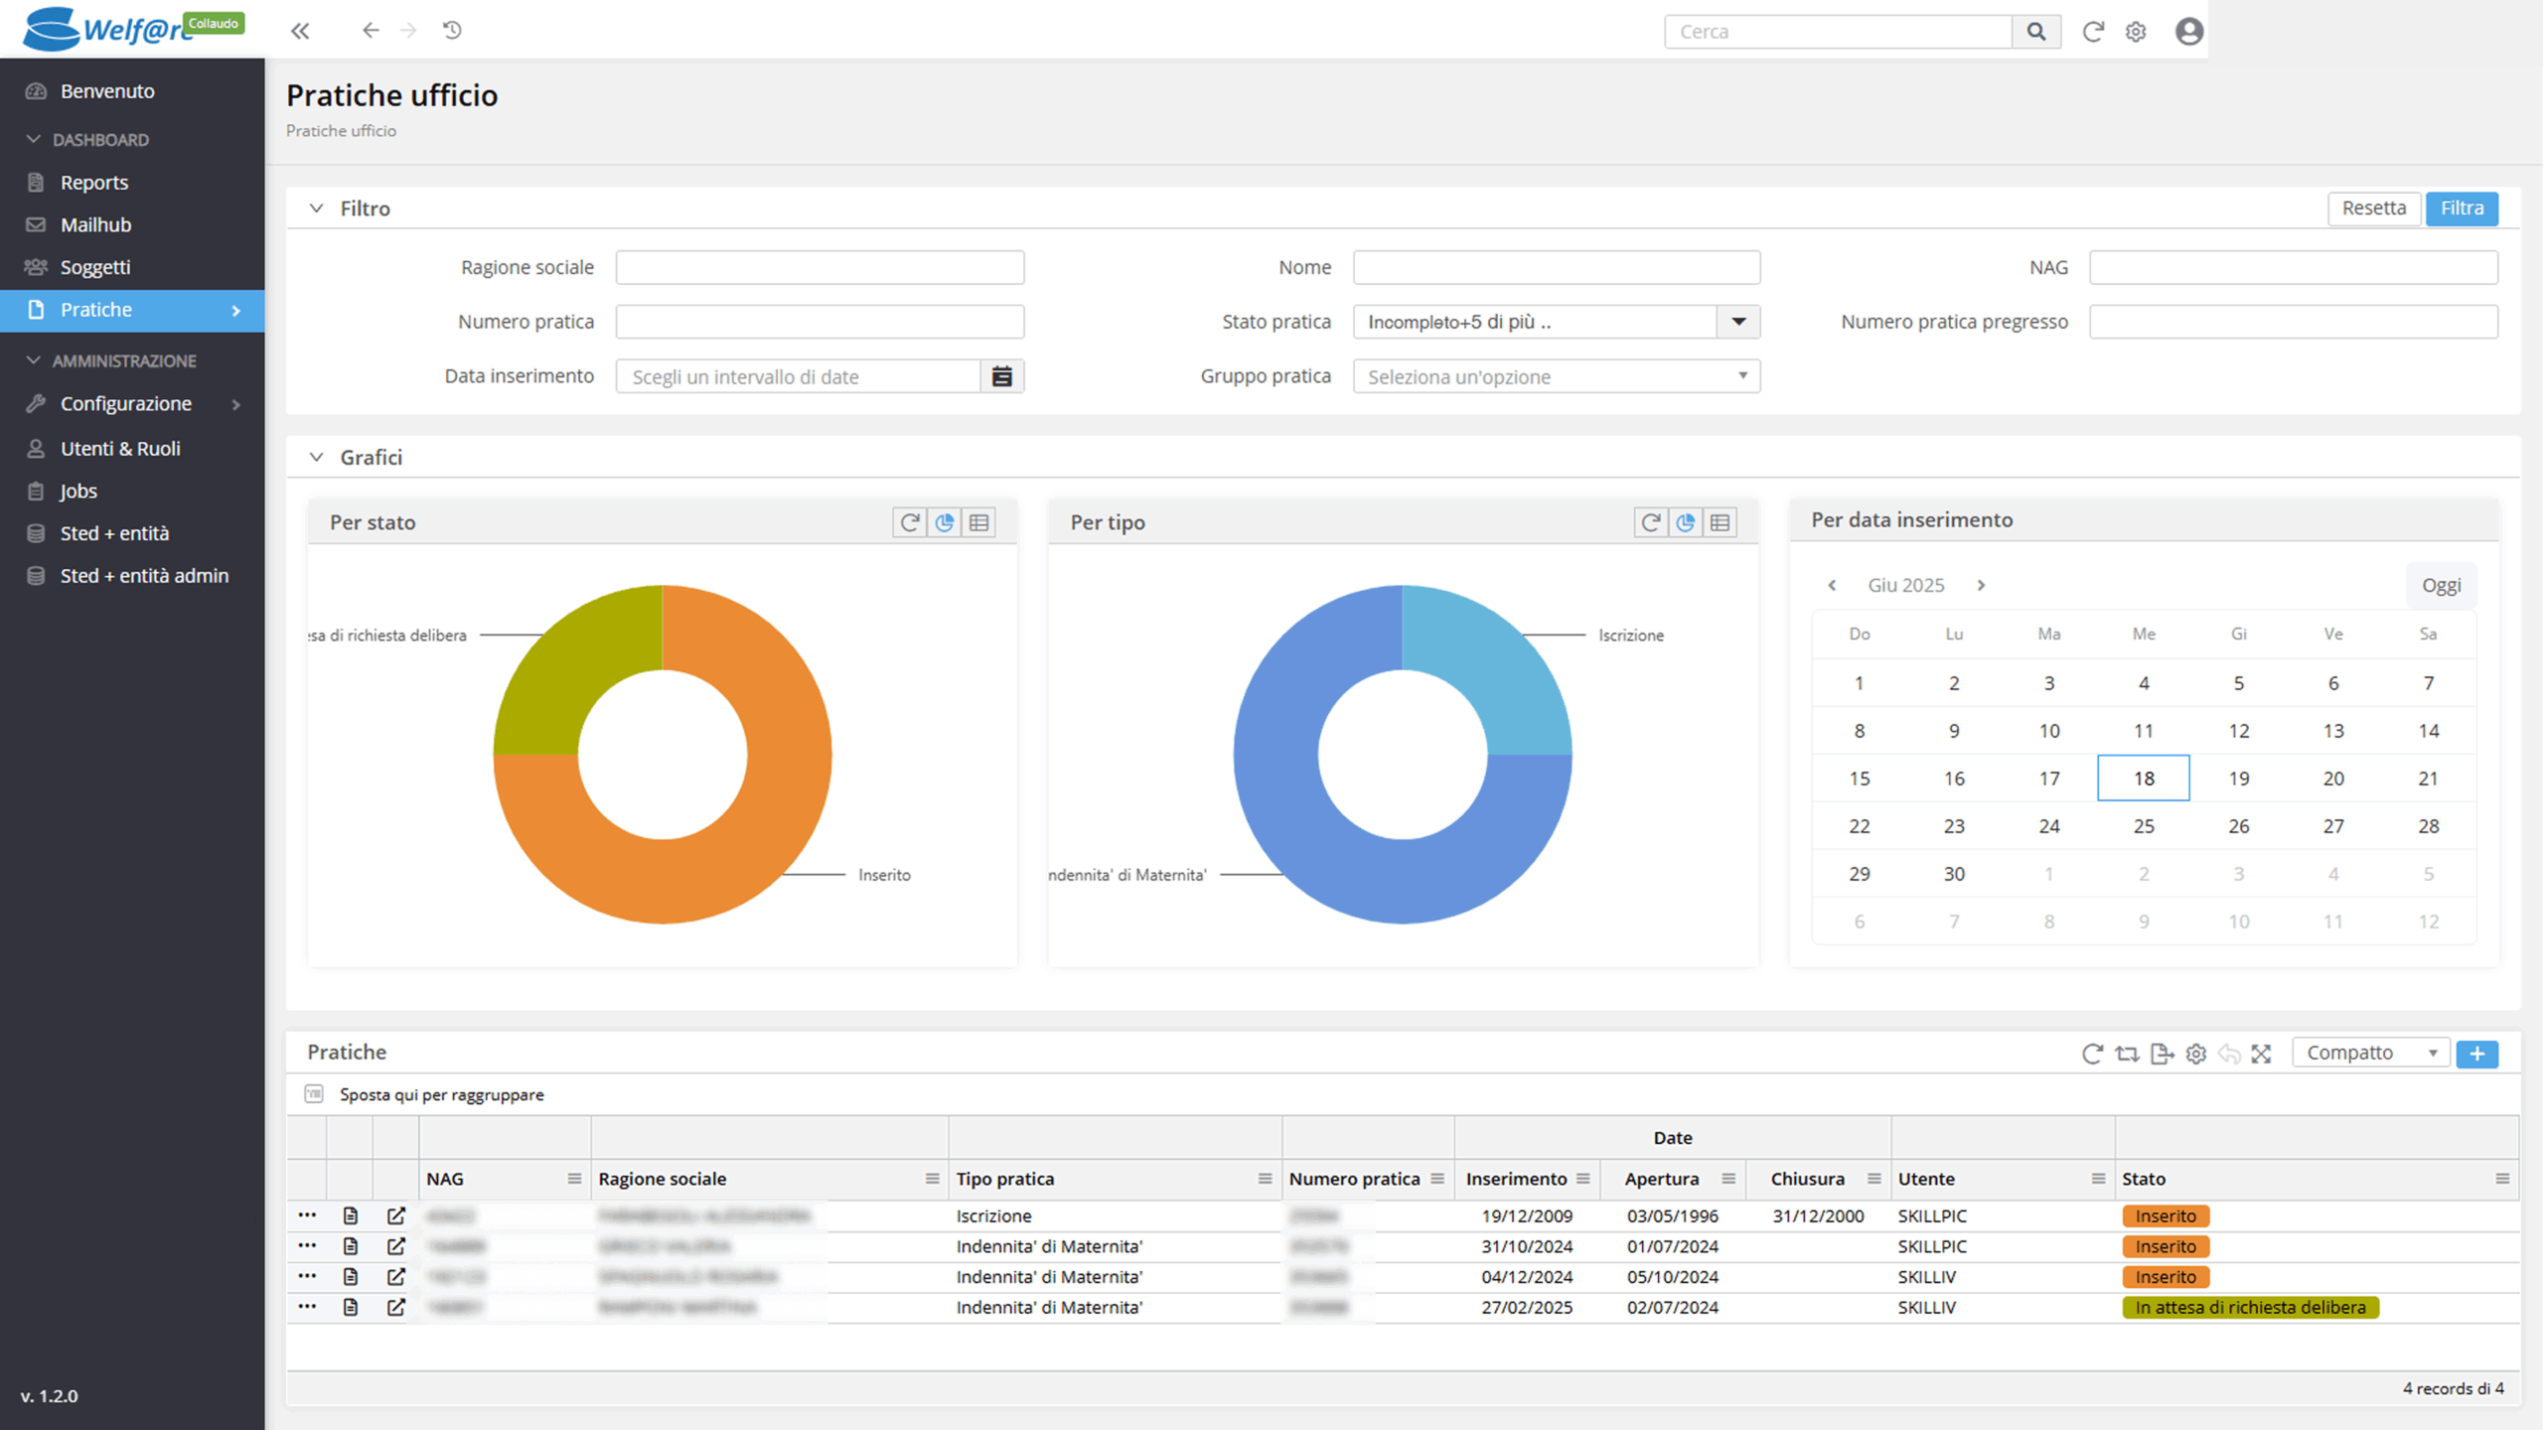Open Tipo pratica column menu
Screen dimensions: 2543x1430
pyautogui.click(x=1265, y=1179)
